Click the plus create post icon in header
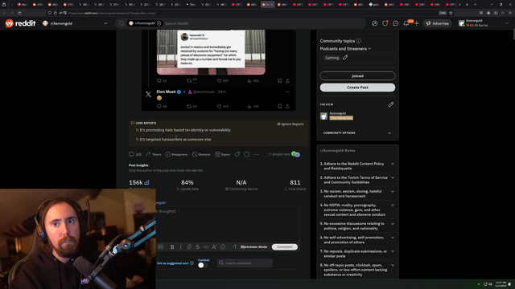Screen dimensions: 515x289 click(x=417, y=23)
